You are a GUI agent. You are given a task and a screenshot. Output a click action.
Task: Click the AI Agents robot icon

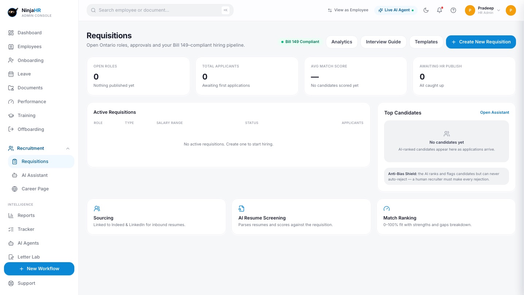point(11,243)
